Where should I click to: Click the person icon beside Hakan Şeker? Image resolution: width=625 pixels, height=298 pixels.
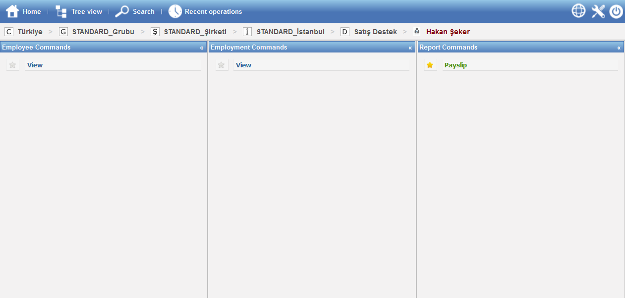click(x=417, y=31)
